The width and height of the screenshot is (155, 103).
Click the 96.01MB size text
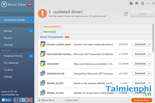[x=123, y=44]
